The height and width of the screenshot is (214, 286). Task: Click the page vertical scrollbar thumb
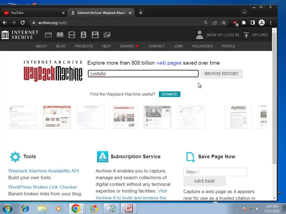pyautogui.click(x=274, y=98)
